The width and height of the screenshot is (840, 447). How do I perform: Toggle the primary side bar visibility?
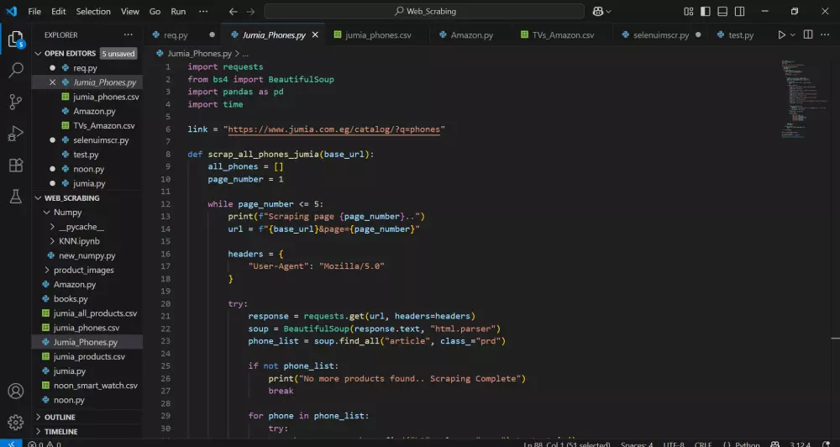point(706,12)
